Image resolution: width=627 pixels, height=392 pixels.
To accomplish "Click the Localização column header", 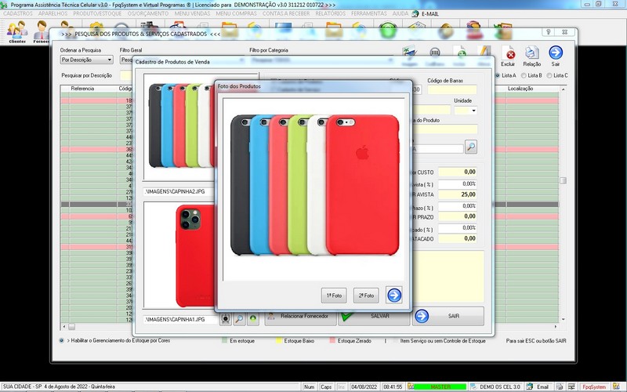I will pyautogui.click(x=520, y=89).
